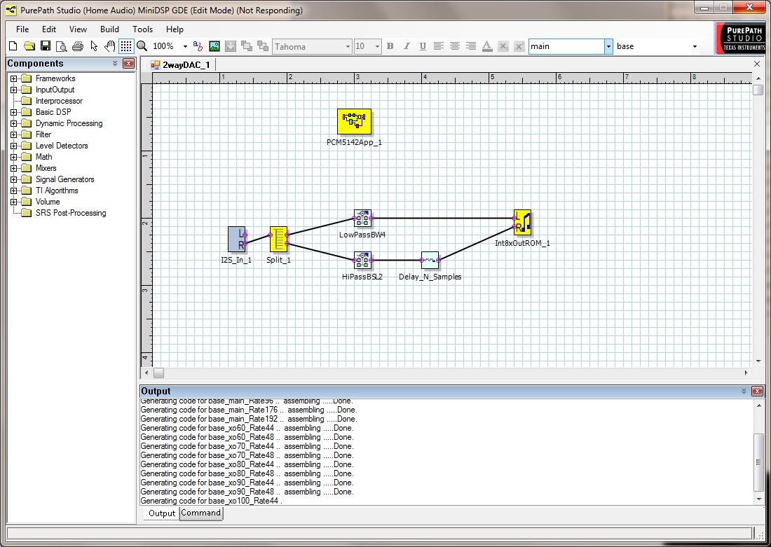Viewport: 771px width, 547px height.
Task: Click inside the 'main' input field
Action: (x=566, y=46)
